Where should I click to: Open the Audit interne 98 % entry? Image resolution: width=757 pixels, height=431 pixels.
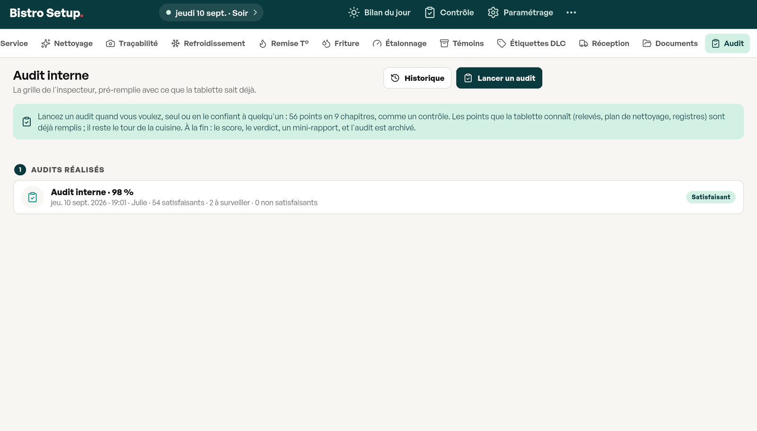click(x=378, y=197)
